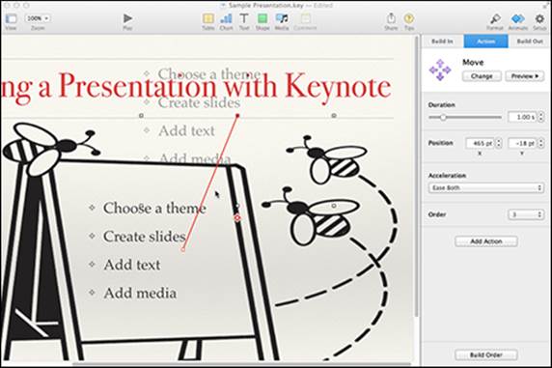Screen dimensions: 552x368
Task: Open the Acceleration Ease Both dropdown
Action: pos(486,188)
